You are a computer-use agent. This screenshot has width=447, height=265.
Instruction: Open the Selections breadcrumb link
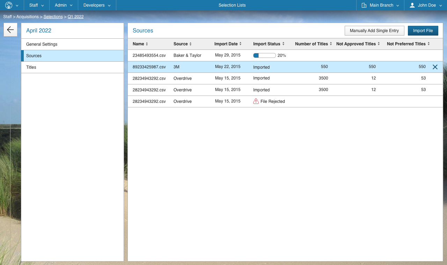click(x=53, y=17)
